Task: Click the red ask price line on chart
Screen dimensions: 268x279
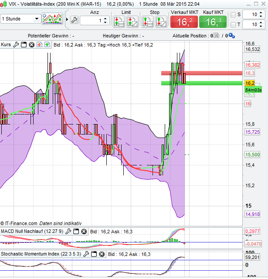Action: pyautogui.click(x=202, y=73)
